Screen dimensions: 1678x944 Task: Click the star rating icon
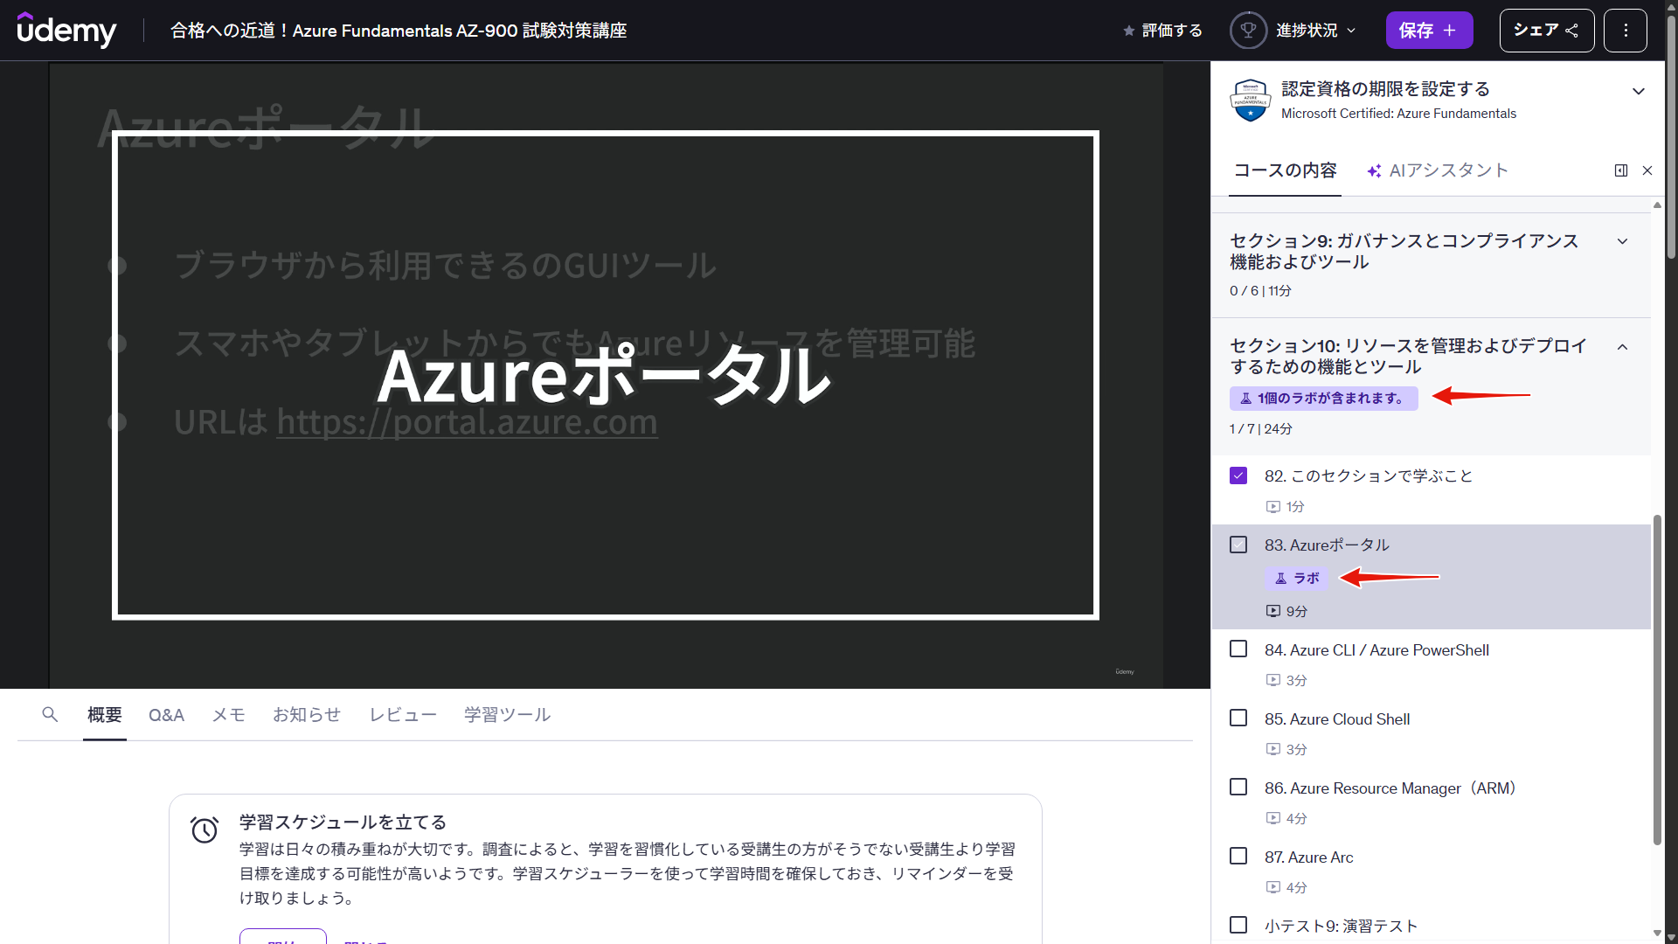pos(1128,31)
